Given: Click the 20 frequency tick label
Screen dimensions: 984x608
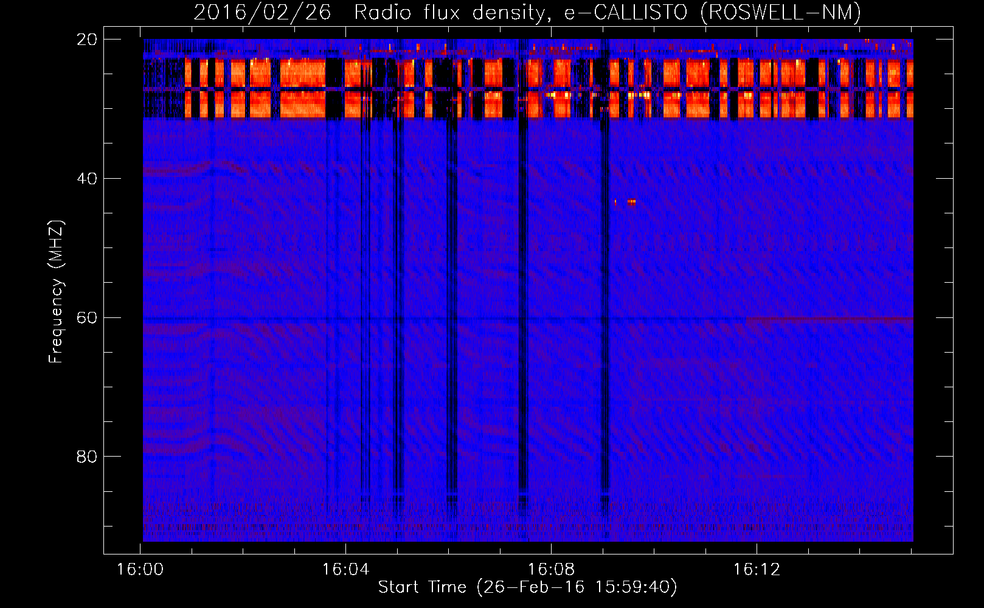Looking at the screenshot, I should (86, 40).
